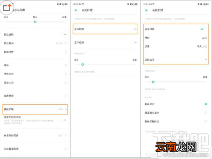Viewport: 212px width, 159px height.
Task: Open the highlighted 夜间护眼 row chevron
Action: pos(66,109)
